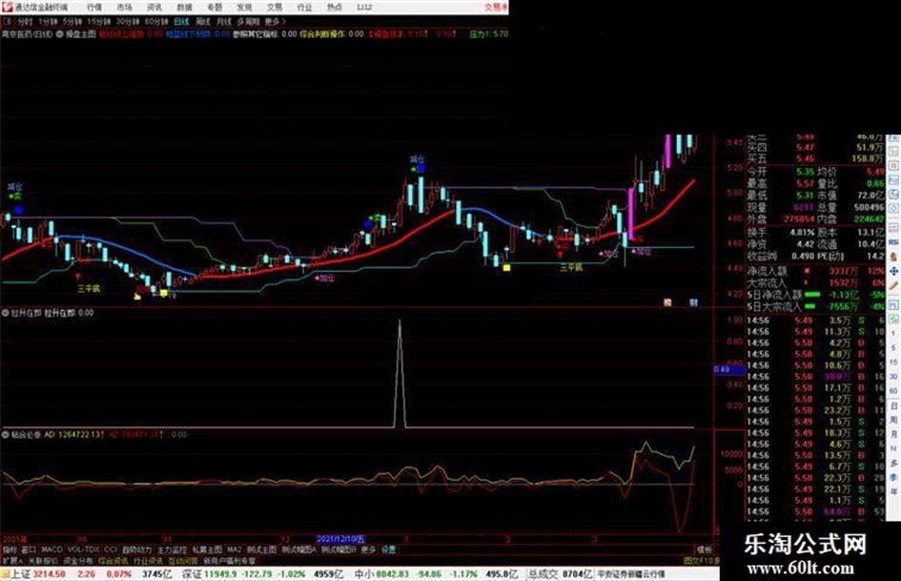Open the 资讯 menu
The image size is (901, 581).
154,7
